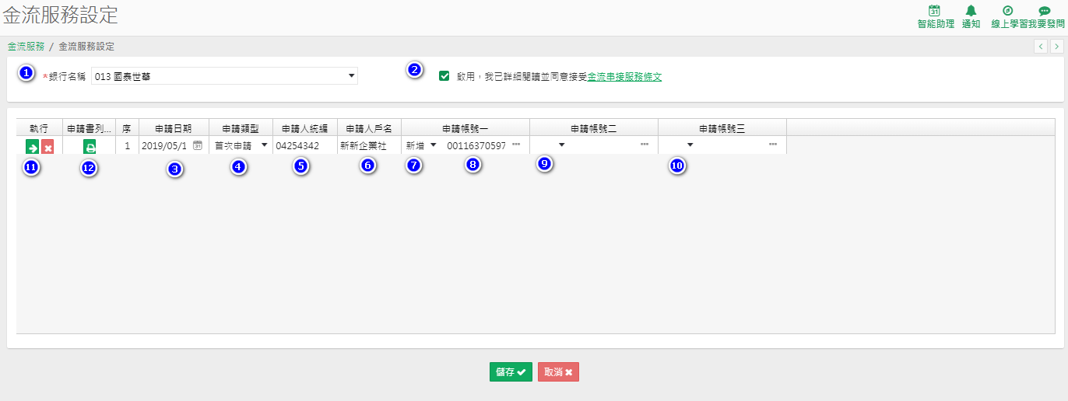Click the 申請書列... column header
Screen dimensions: 1068x401
(89, 128)
